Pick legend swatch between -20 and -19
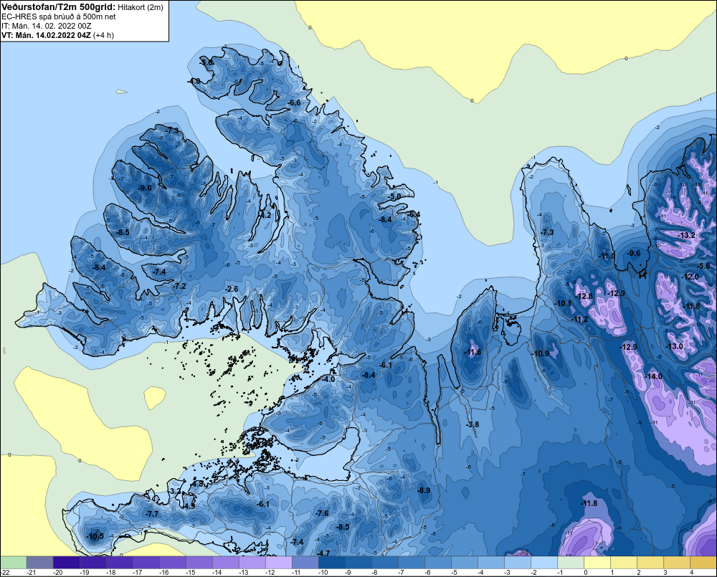This screenshot has height=577, width=717. pyautogui.click(x=66, y=563)
